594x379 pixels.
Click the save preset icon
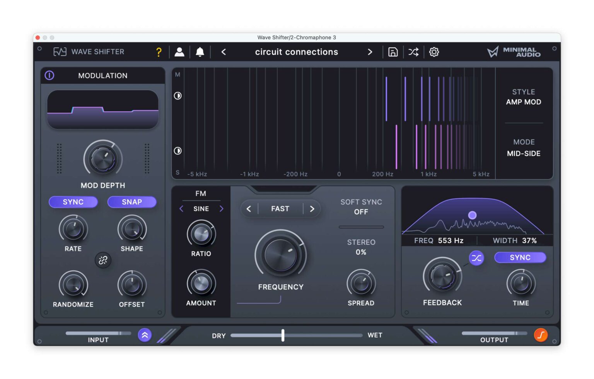[x=393, y=52]
